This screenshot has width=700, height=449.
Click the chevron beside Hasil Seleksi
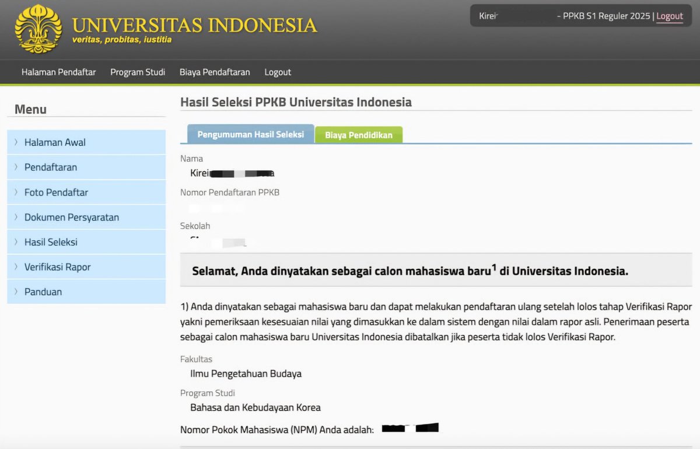pos(16,242)
